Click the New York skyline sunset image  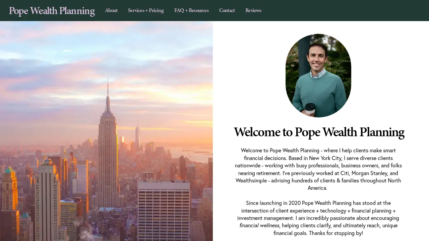pos(106,131)
